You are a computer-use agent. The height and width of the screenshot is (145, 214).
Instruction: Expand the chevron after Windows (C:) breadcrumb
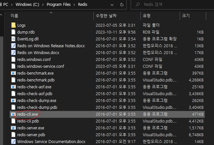pyautogui.click(x=43, y=5)
